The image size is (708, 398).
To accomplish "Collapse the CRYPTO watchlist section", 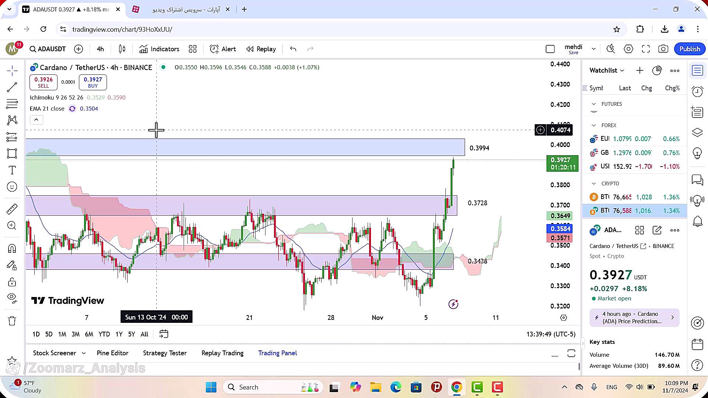I will click(x=594, y=184).
